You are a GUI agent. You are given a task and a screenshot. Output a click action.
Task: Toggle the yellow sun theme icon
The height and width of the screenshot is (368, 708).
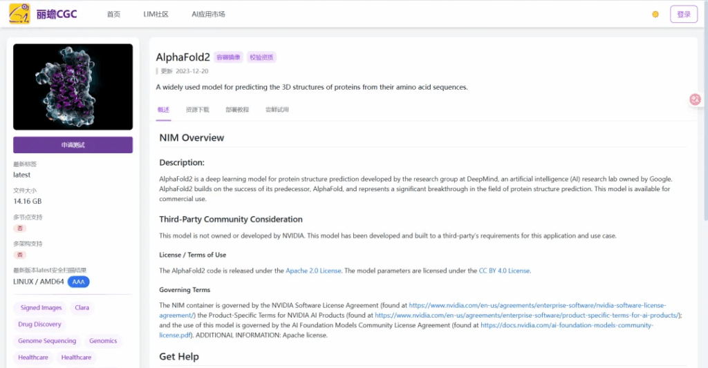point(655,14)
